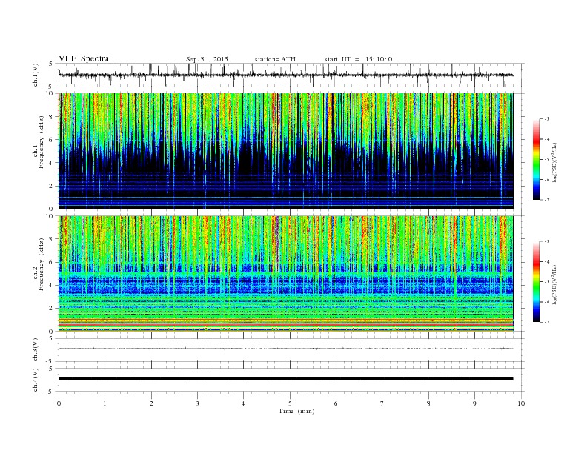Click the "4" kHz tick on ch.2 frequency axis

[x=51, y=285]
